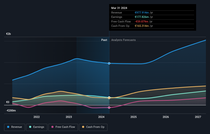Click the Cash From Op orange marker dot
Viewport: 210px width, 134px height.
coord(109,98)
